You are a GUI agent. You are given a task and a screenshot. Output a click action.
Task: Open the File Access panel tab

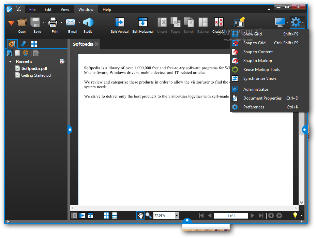pyautogui.click(x=12, y=44)
